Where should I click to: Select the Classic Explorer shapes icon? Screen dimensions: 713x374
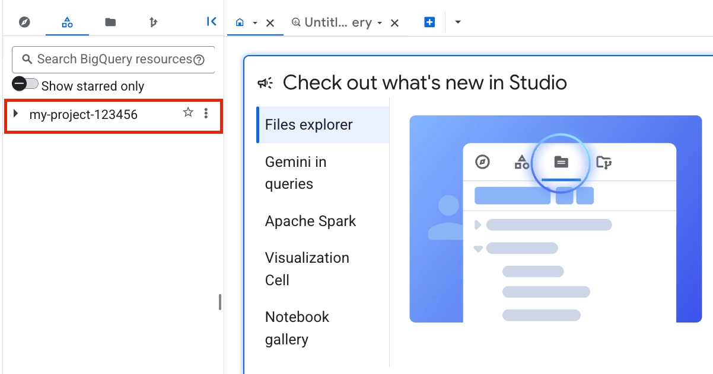tap(68, 22)
